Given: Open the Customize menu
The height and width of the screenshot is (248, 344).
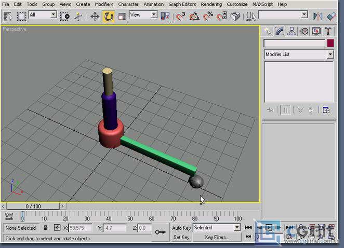Looking at the screenshot, I should (x=237, y=4).
